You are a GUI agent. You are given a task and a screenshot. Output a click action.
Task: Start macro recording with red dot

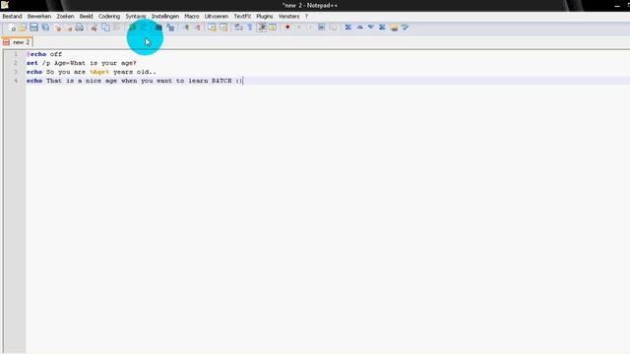[287, 28]
